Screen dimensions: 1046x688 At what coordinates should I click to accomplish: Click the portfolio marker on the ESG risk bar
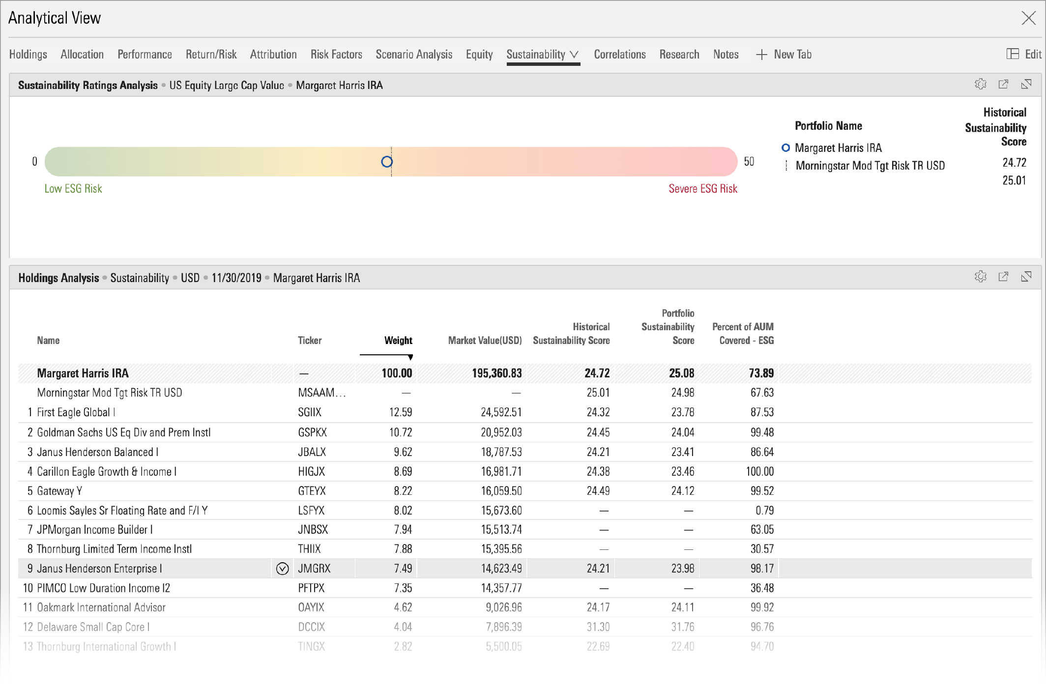[387, 162]
